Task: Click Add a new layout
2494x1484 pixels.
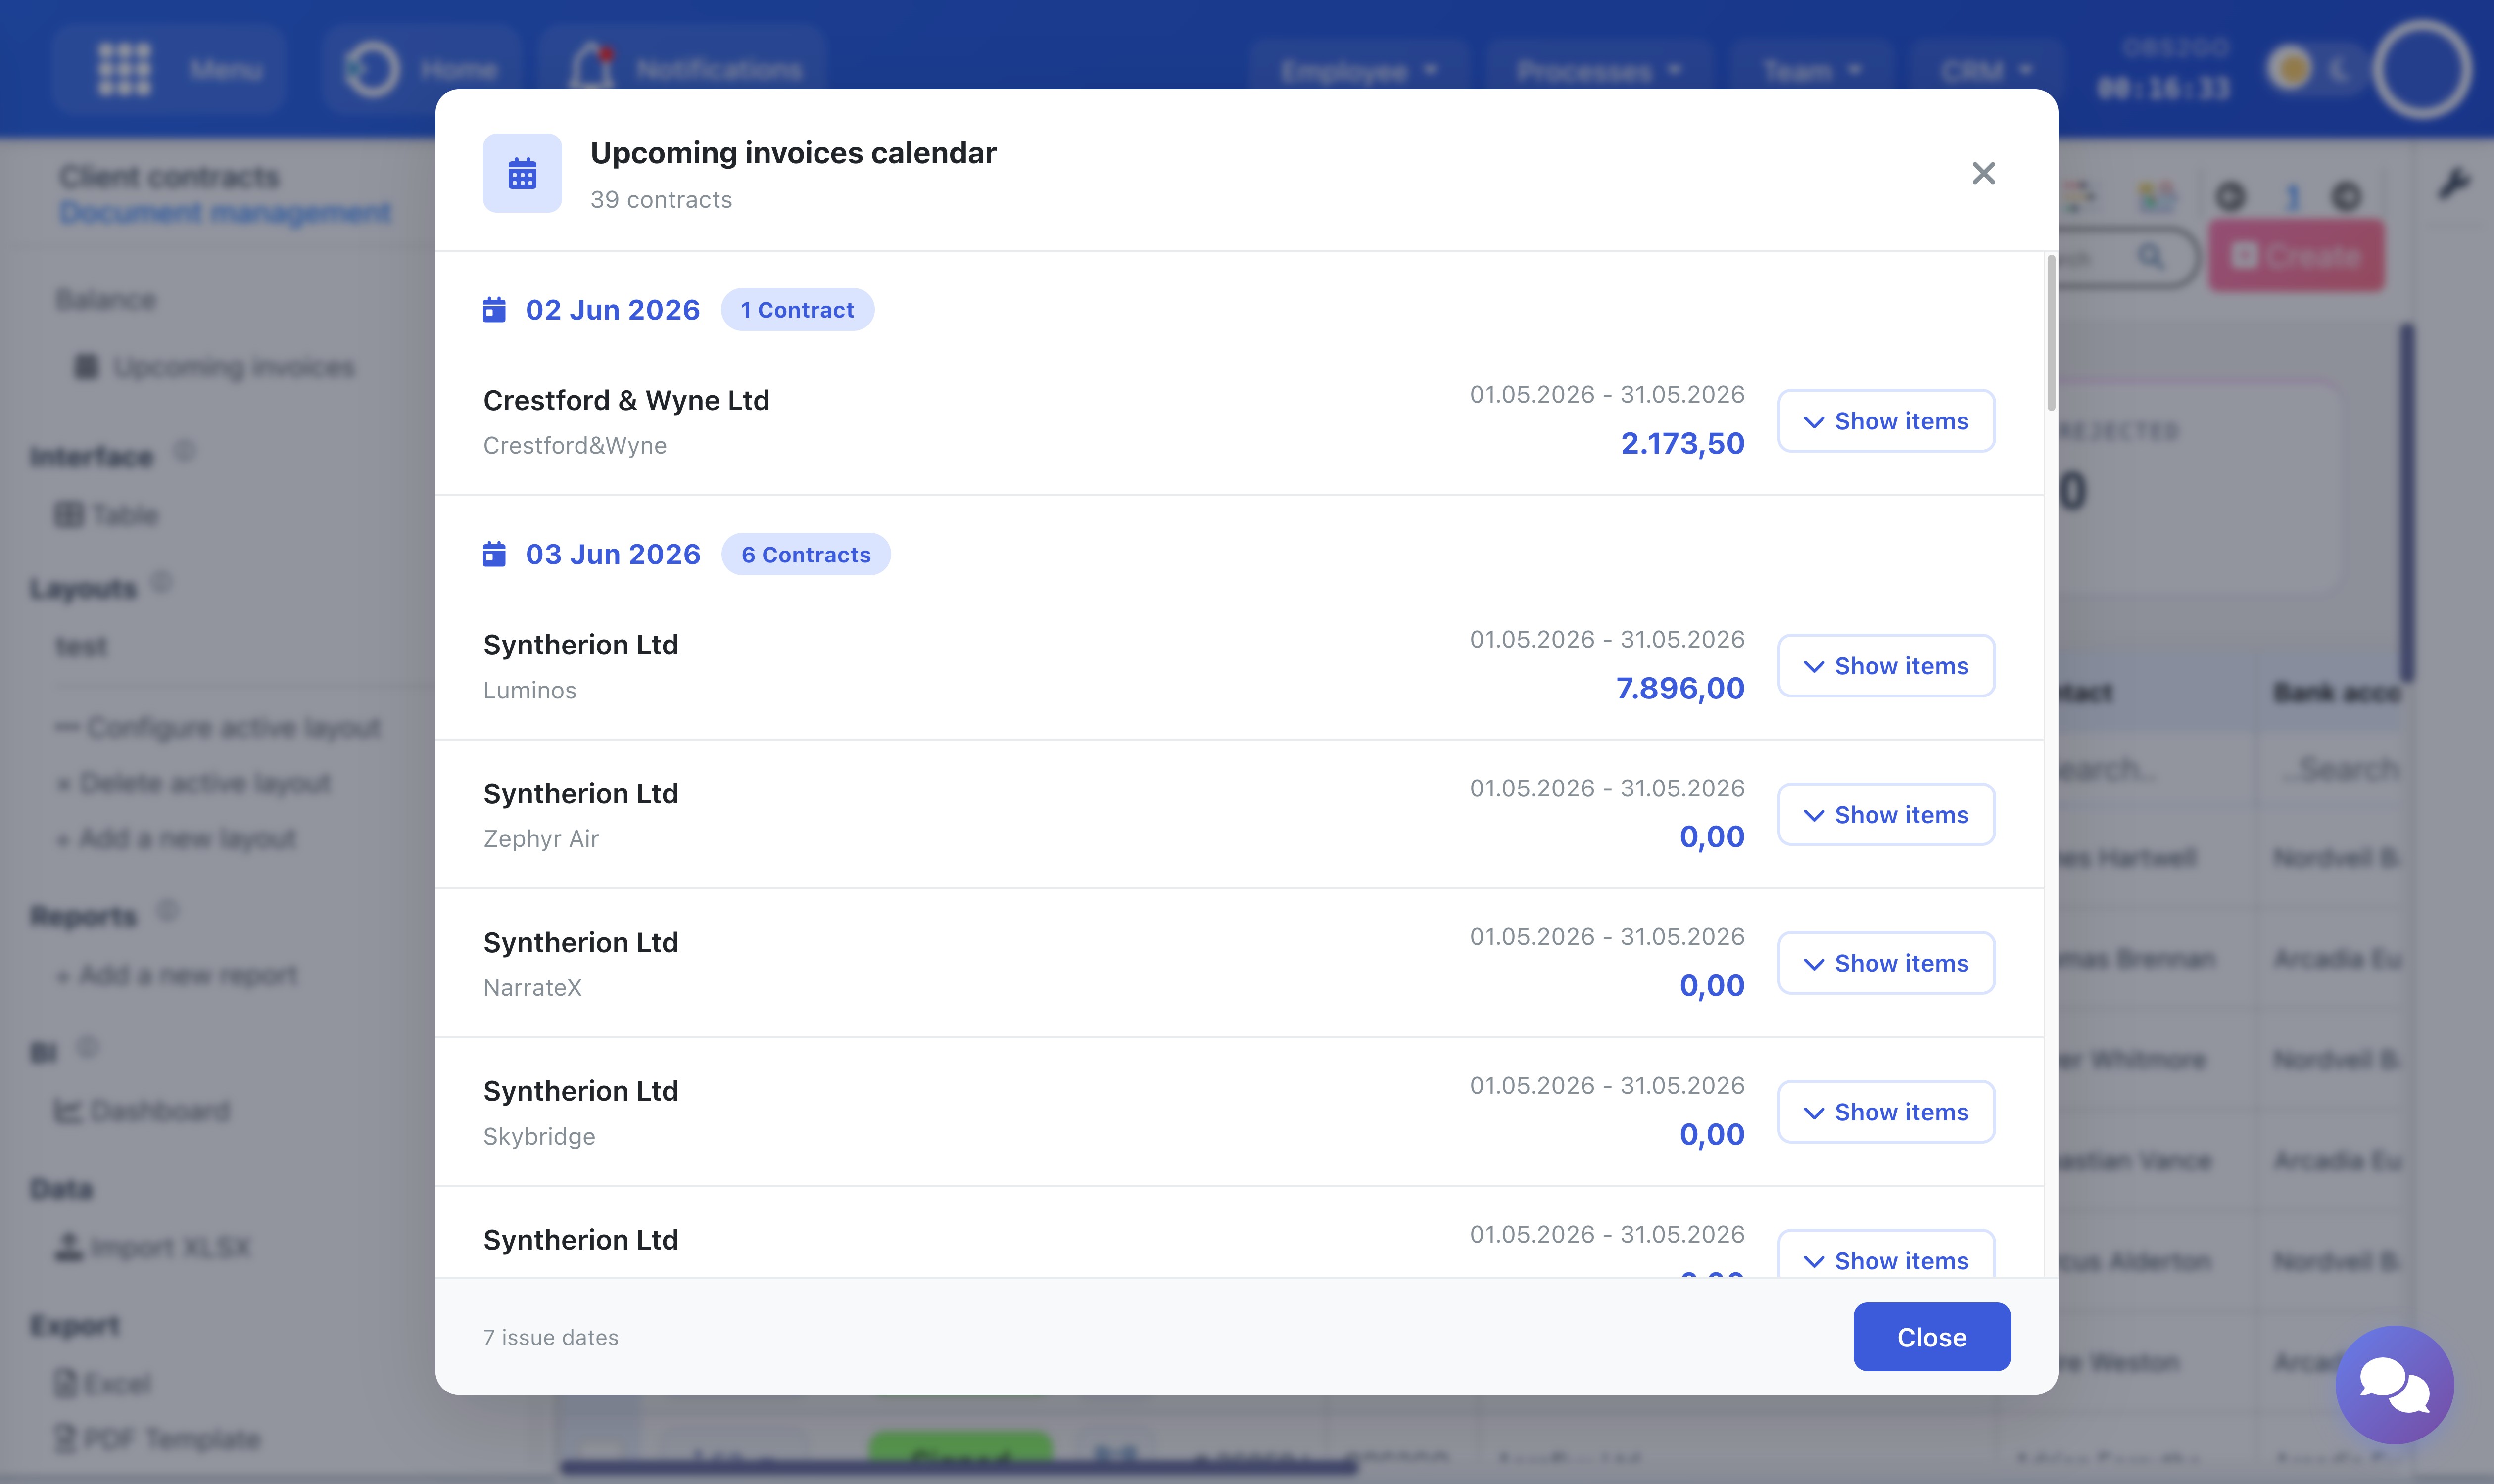Action: 176,838
